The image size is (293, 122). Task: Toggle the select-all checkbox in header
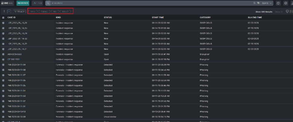[x=3, y=17]
